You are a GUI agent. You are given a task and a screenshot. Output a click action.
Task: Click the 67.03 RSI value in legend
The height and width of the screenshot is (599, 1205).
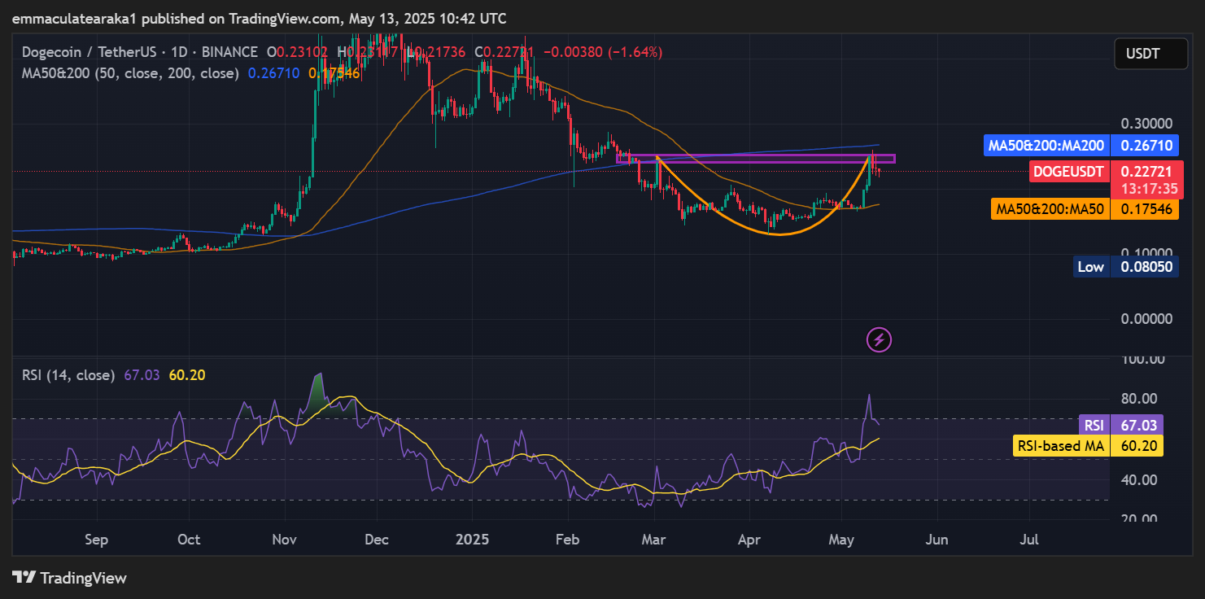142,375
